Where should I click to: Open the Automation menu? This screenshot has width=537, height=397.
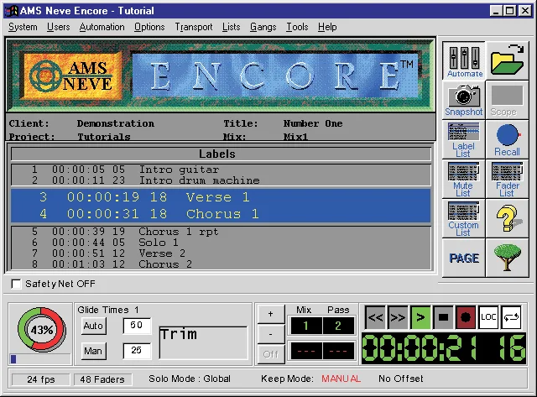tap(102, 27)
